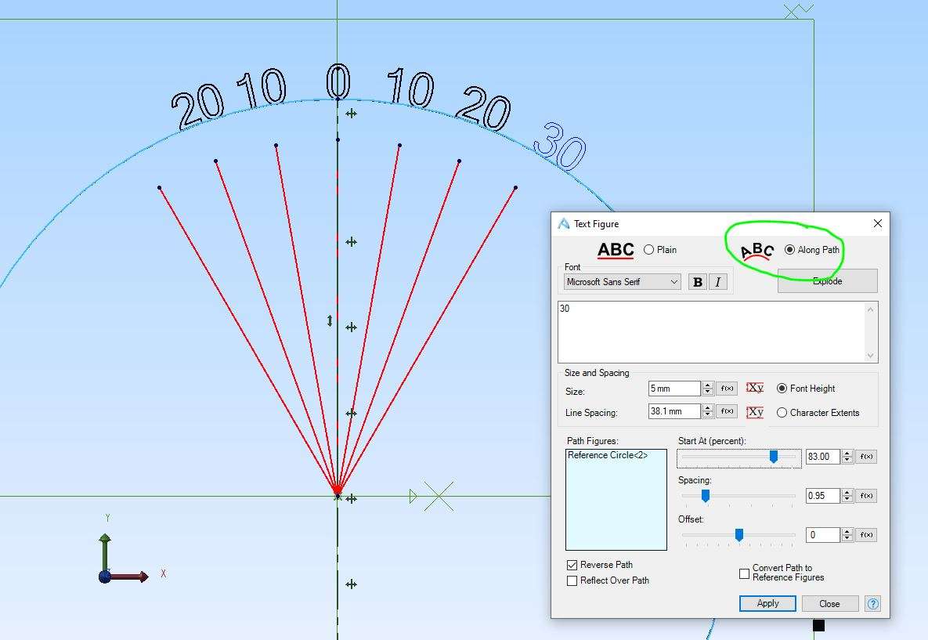Image resolution: width=928 pixels, height=640 pixels.
Task: Click the Y axis arrow of coordinate triad
Action: tap(105, 551)
